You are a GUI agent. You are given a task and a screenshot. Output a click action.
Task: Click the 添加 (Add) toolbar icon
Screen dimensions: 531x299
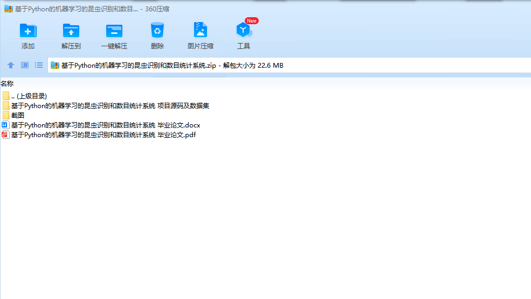click(x=28, y=31)
